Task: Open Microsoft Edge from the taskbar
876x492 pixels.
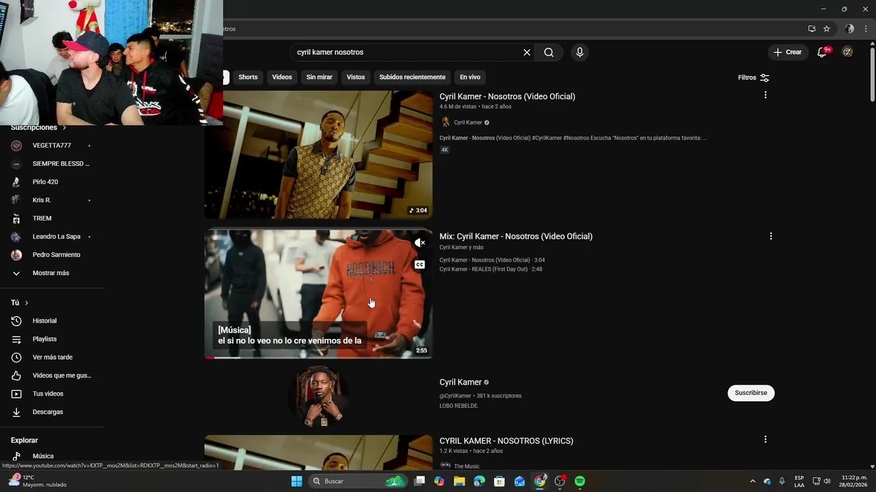Action: [x=479, y=481]
